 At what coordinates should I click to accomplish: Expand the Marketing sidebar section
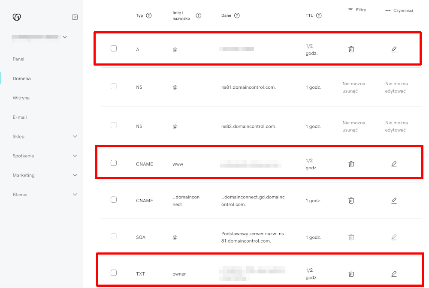pyautogui.click(x=75, y=175)
